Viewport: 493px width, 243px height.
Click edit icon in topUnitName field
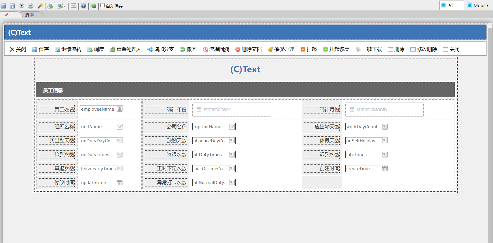coord(232,127)
